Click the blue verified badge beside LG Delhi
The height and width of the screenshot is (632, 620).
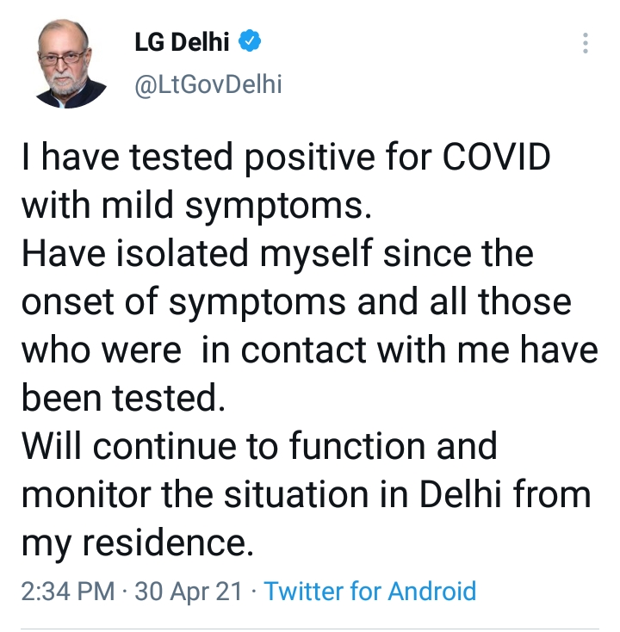[251, 41]
